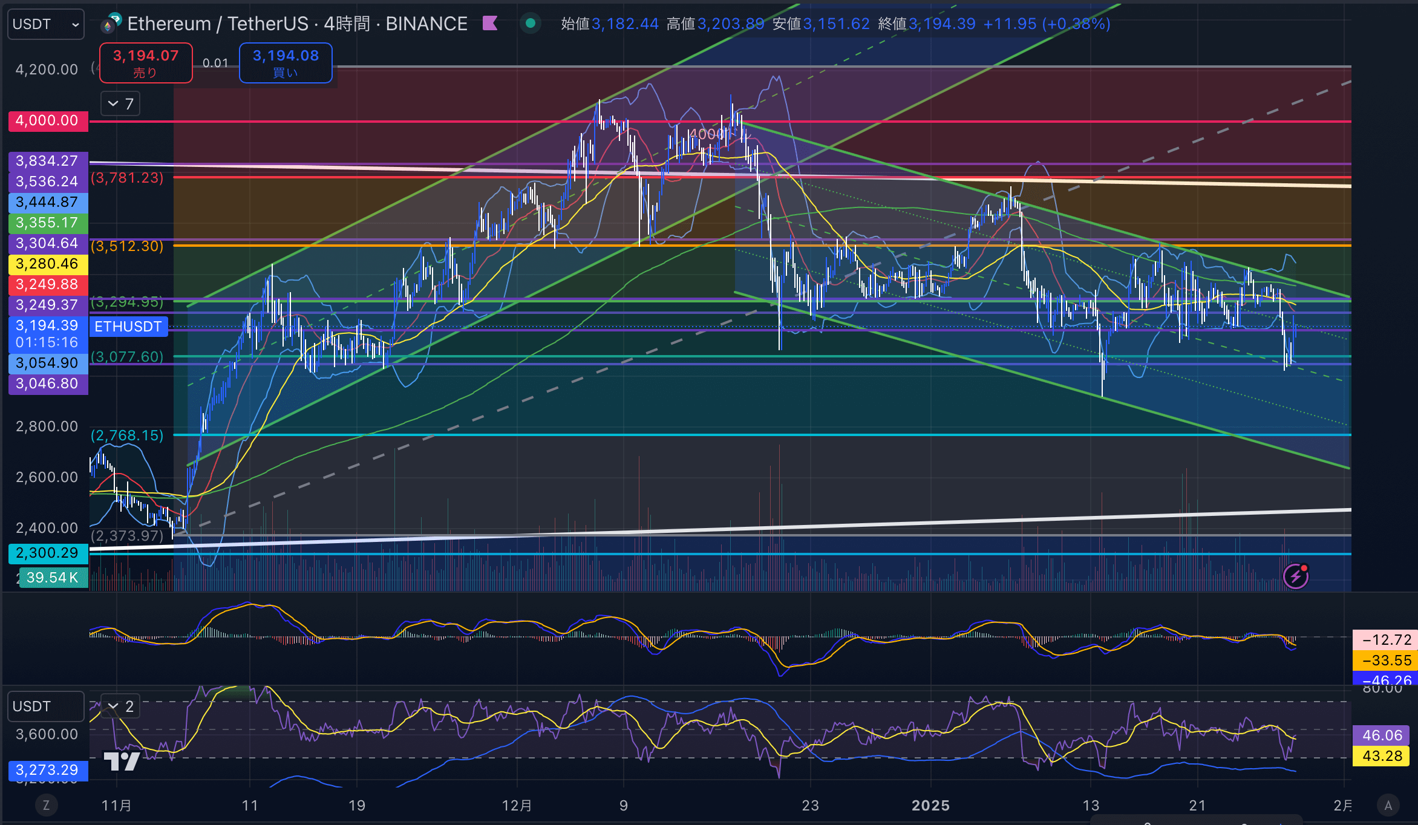This screenshot has height=825, width=1418.
Task: Expand the collapsed 7 indicators legend
Action: (120, 104)
